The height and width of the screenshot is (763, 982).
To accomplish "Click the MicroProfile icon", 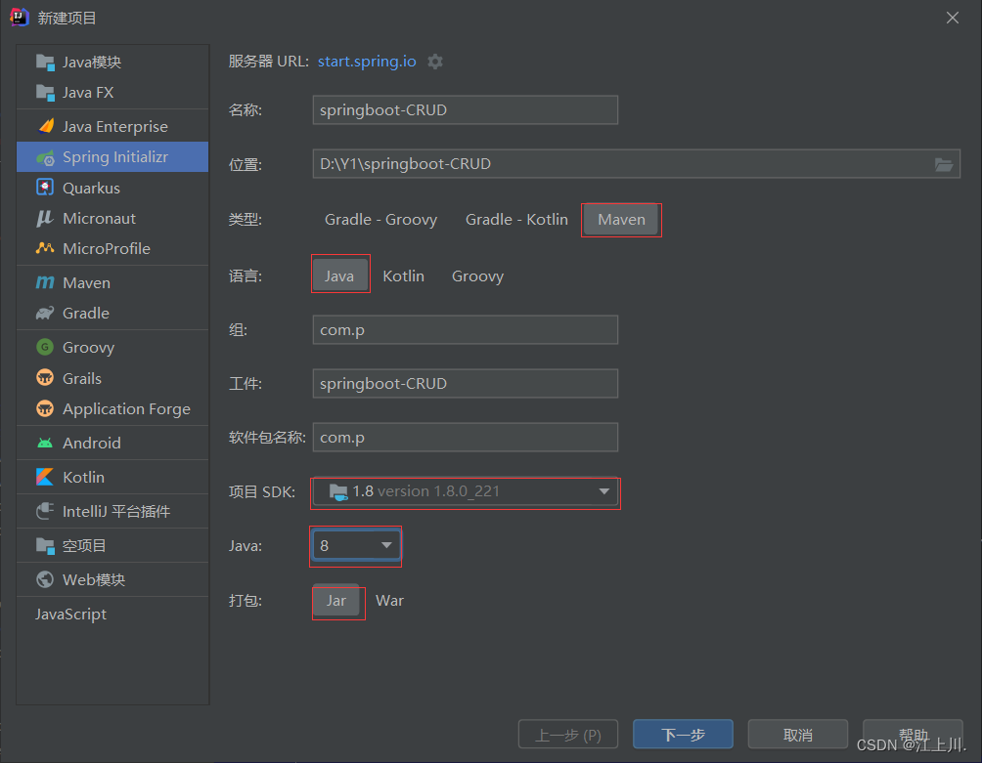I will coord(45,248).
